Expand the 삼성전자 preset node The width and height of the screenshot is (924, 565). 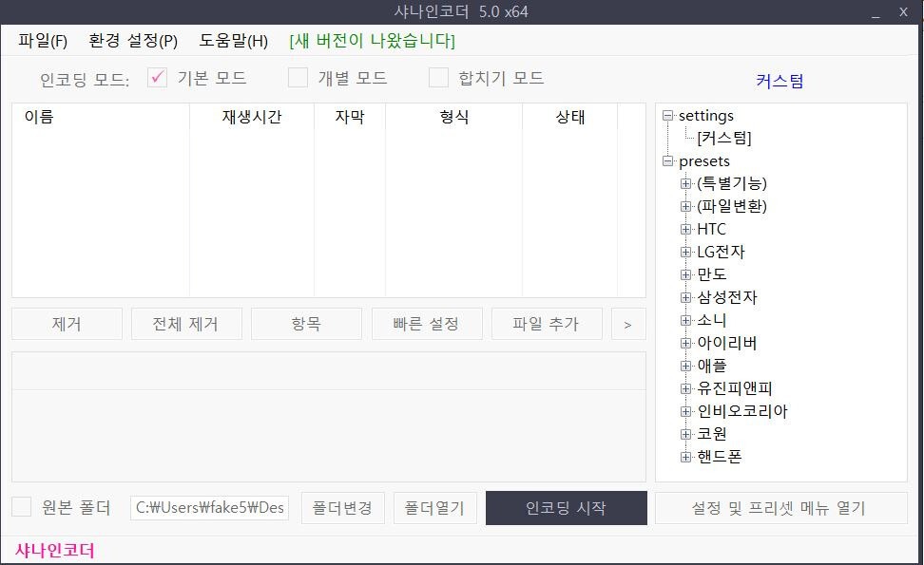[685, 297]
